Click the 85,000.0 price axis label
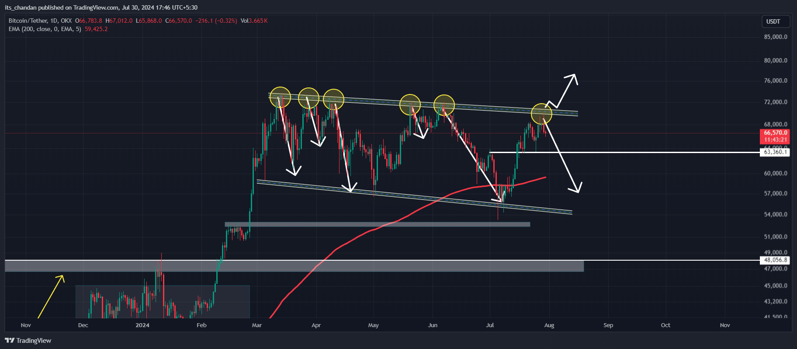This screenshot has width=797, height=349. [776, 37]
